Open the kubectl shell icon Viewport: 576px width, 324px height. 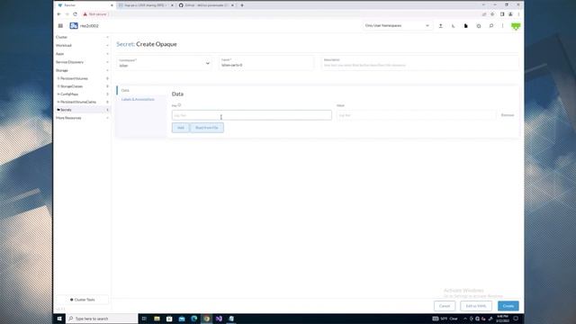coord(454,26)
